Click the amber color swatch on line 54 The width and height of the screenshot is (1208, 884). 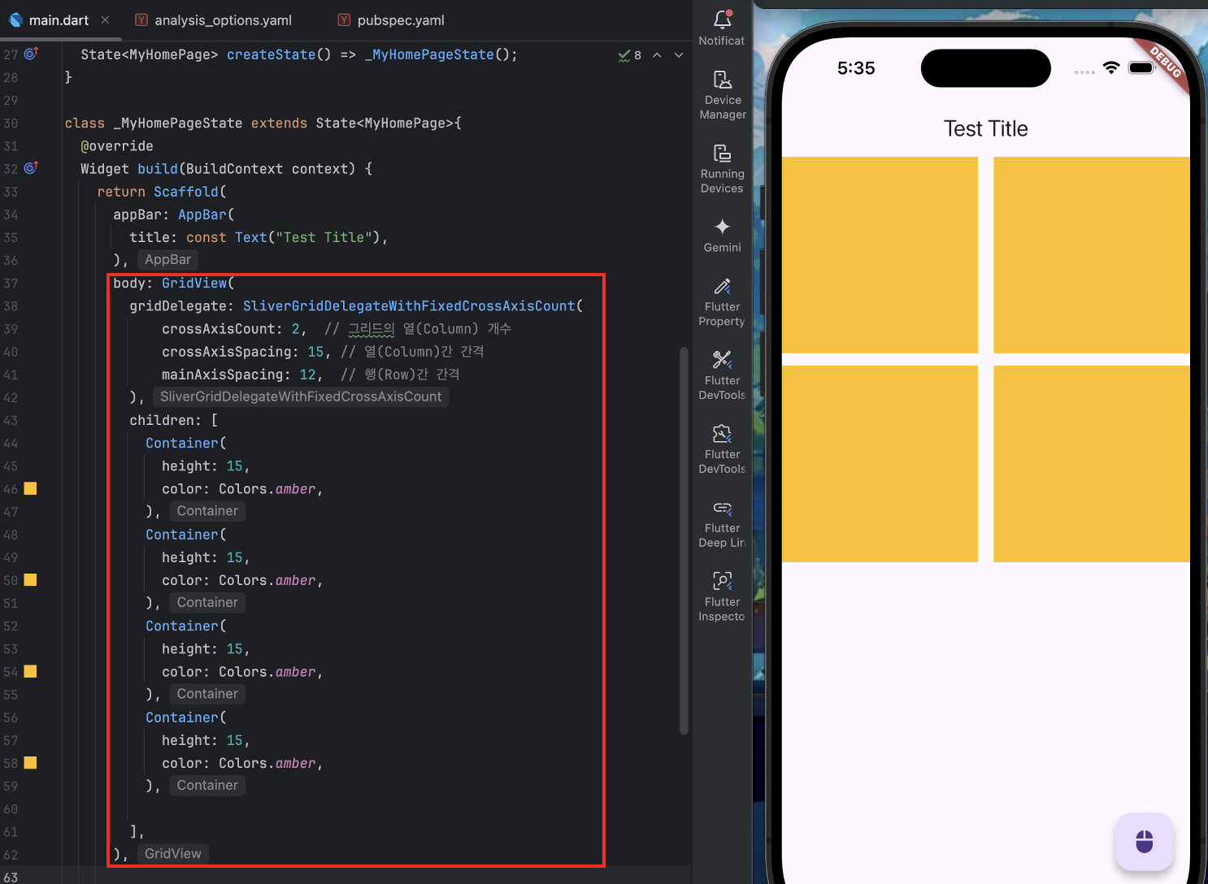click(x=30, y=671)
